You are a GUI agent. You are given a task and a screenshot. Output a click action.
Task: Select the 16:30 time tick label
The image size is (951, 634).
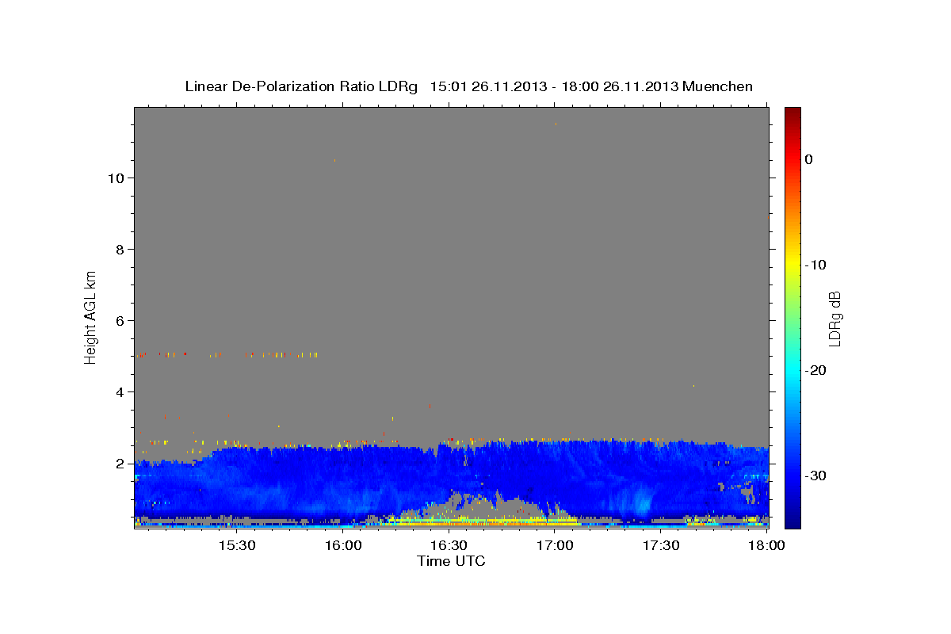click(x=449, y=546)
